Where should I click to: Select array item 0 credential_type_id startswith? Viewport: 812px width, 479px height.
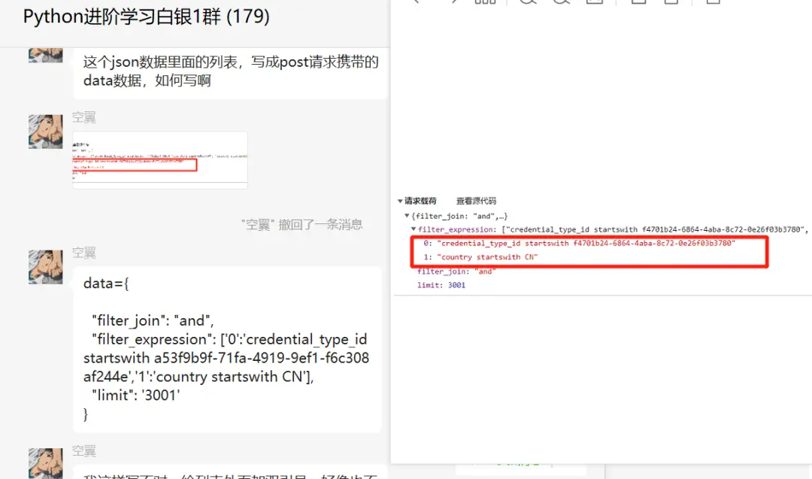click(x=580, y=243)
